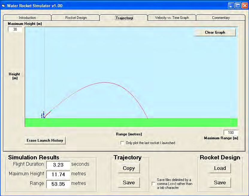Screen dimensions: 249x196
Task: Click the peak of the trajectory curve
Action: pos(105,83)
